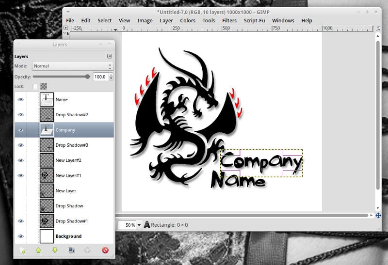The image size is (388, 265).
Task: Hide the Drop Shadow#1 layer
Action: coord(20,221)
